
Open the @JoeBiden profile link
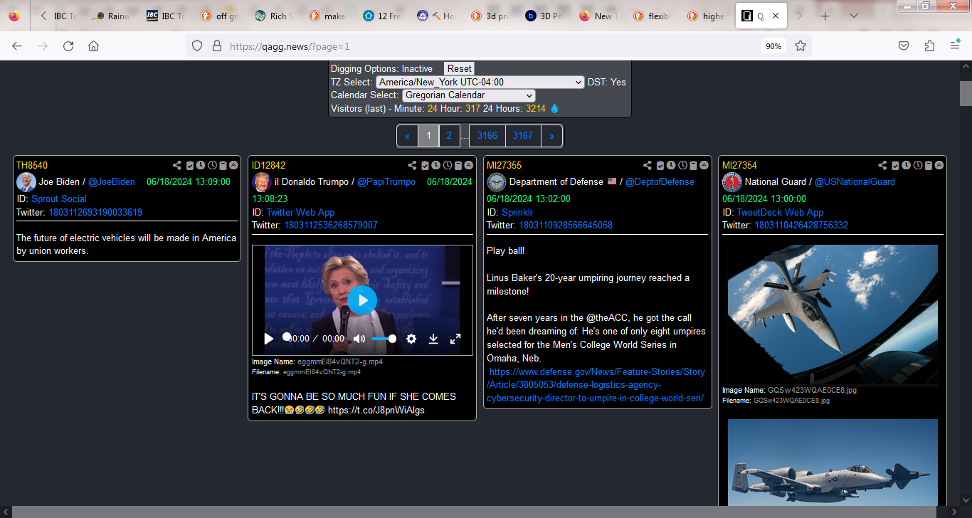(112, 181)
